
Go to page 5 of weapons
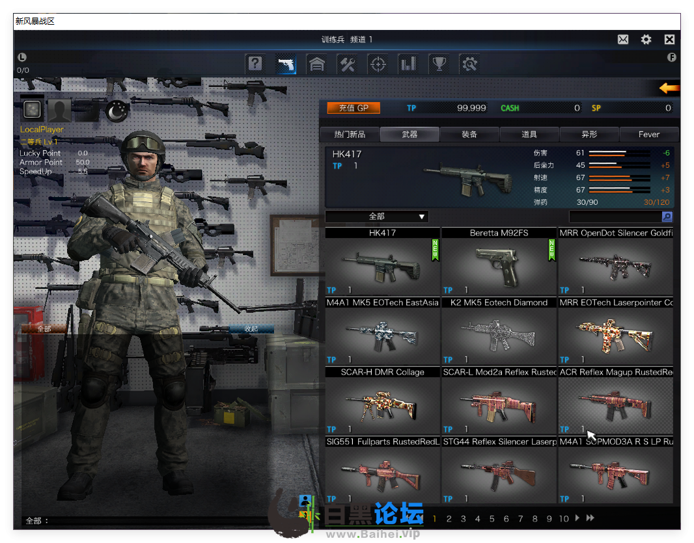[492, 519]
